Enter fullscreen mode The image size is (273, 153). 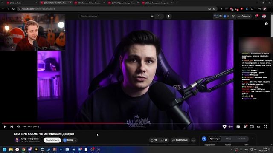tap(265, 127)
